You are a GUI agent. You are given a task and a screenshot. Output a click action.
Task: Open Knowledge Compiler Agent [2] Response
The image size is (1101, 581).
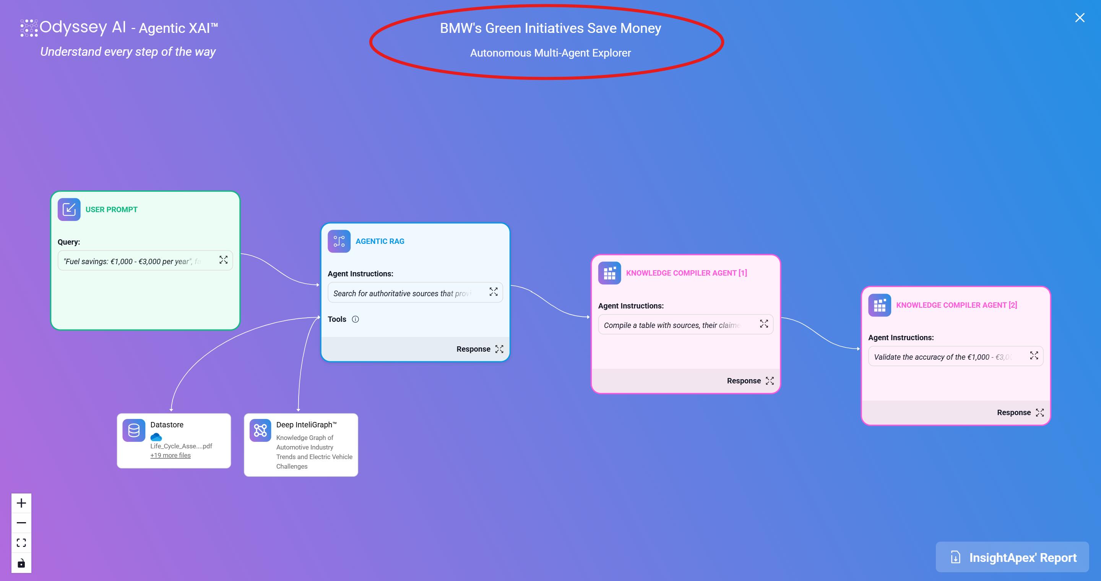1014,412
